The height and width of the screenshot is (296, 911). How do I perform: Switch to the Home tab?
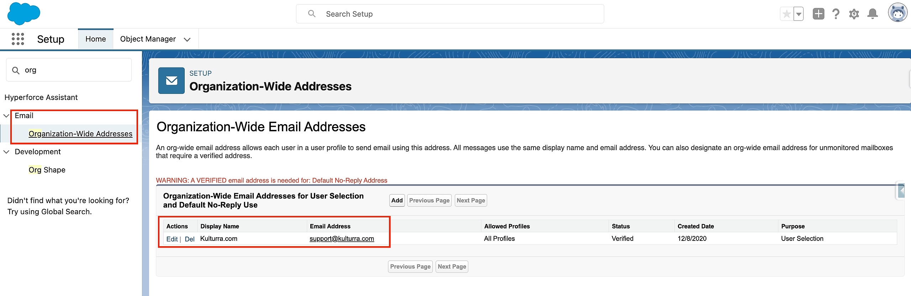(x=95, y=39)
